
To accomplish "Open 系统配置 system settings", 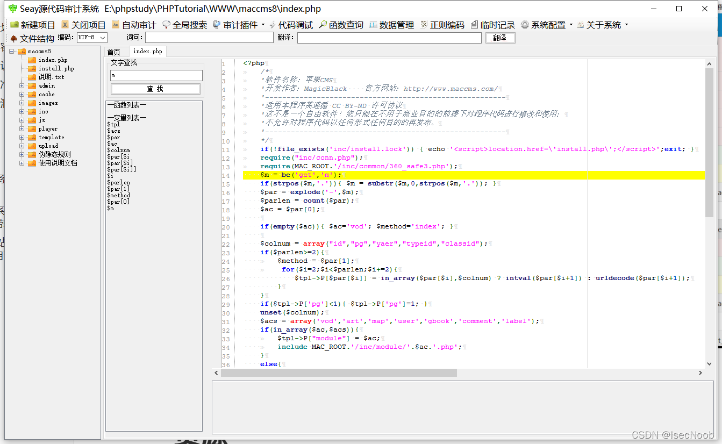I will [547, 25].
